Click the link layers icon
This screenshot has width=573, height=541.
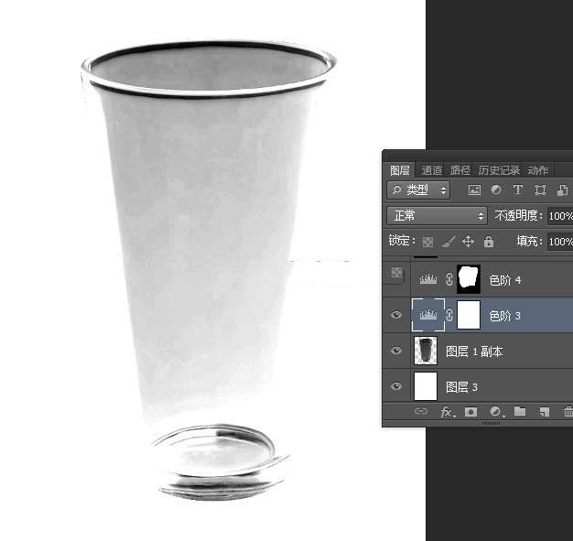421,412
